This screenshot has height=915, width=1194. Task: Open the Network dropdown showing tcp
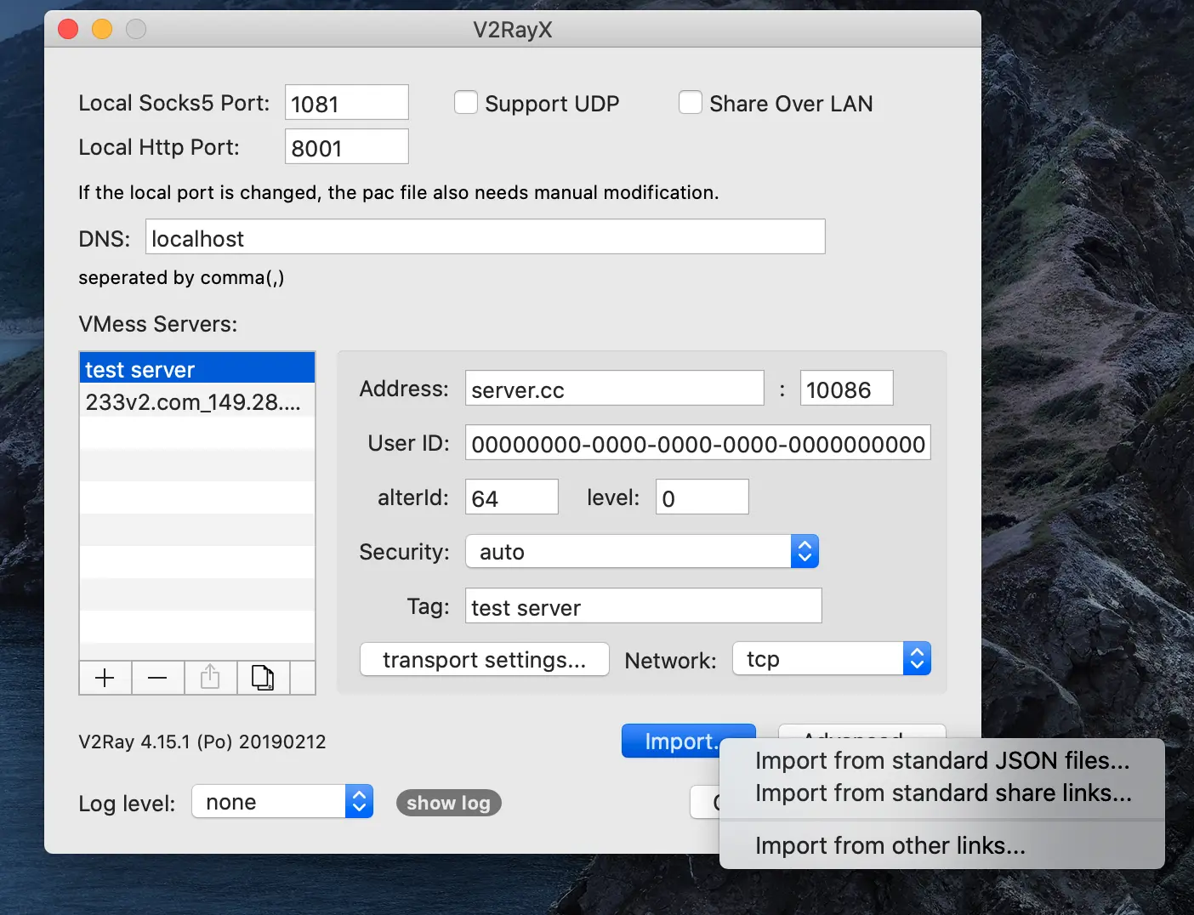click(832, 659)
